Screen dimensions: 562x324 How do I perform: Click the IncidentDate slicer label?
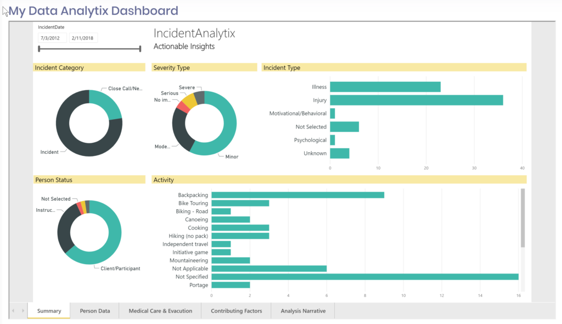coord(51,27)
